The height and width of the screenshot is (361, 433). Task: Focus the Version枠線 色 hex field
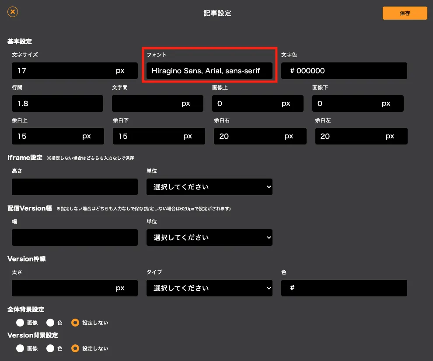(x=344, y=288)
